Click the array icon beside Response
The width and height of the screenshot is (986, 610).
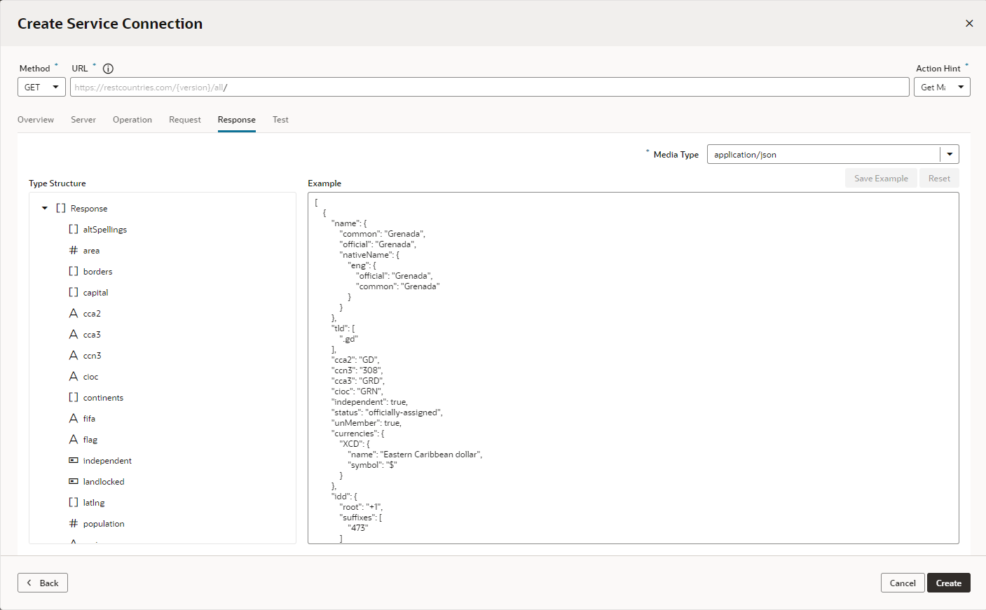pos(61,209)
